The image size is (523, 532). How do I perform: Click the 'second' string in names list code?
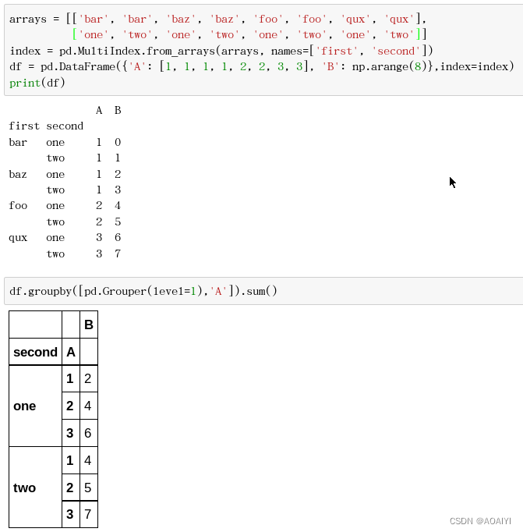point(396,51)
